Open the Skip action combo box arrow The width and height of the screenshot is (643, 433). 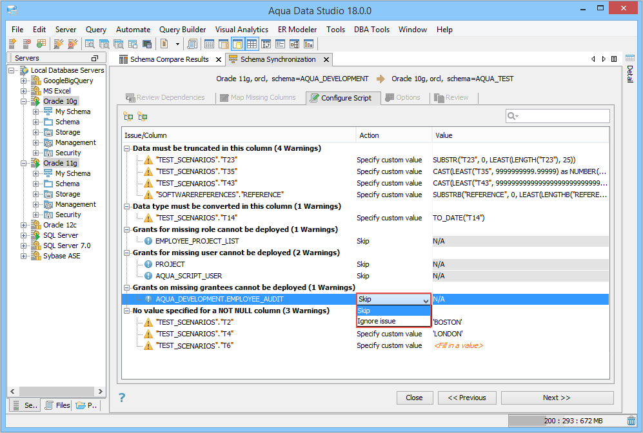(426, 300)
